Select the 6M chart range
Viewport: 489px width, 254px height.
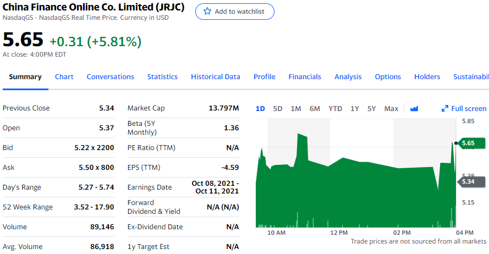[x=315, y=108]
